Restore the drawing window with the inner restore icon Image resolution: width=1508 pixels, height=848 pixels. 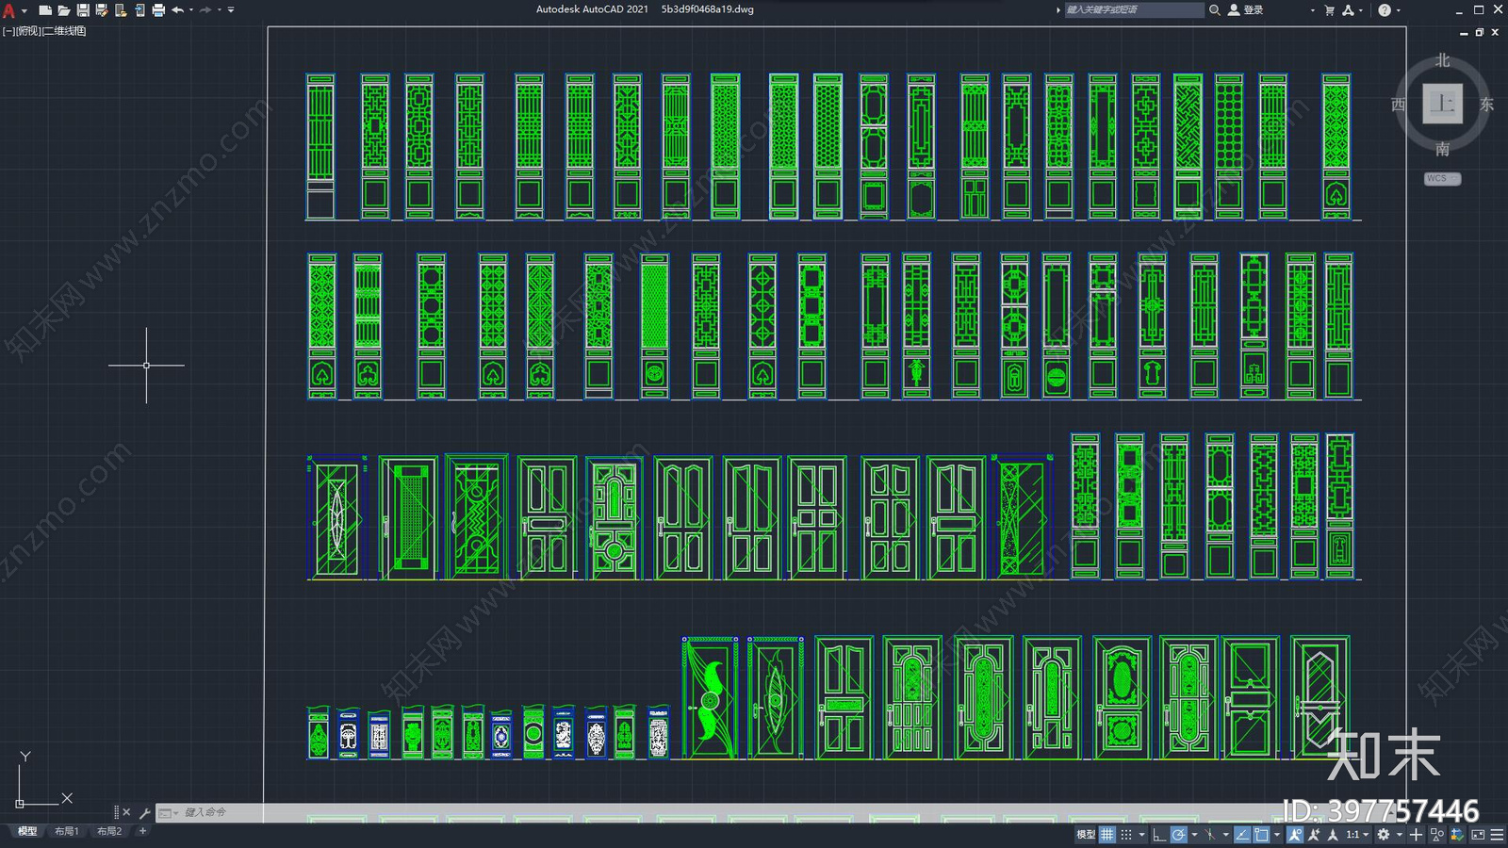[x=1479, y=32]
